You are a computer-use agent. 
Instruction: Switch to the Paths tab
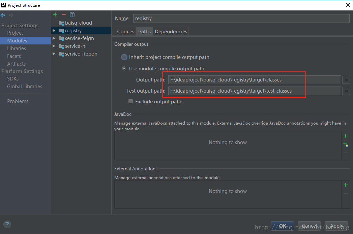point(144,31)
